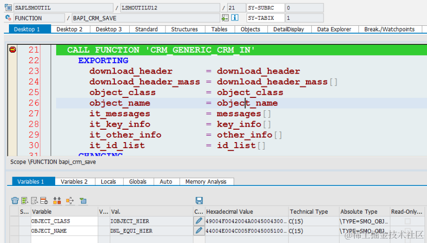Image resolution: width=427 pixels, height=243 pixels.
Task: Click pencil change icon for OBJECT_NAME row
Action: click(x=199, y=231)
